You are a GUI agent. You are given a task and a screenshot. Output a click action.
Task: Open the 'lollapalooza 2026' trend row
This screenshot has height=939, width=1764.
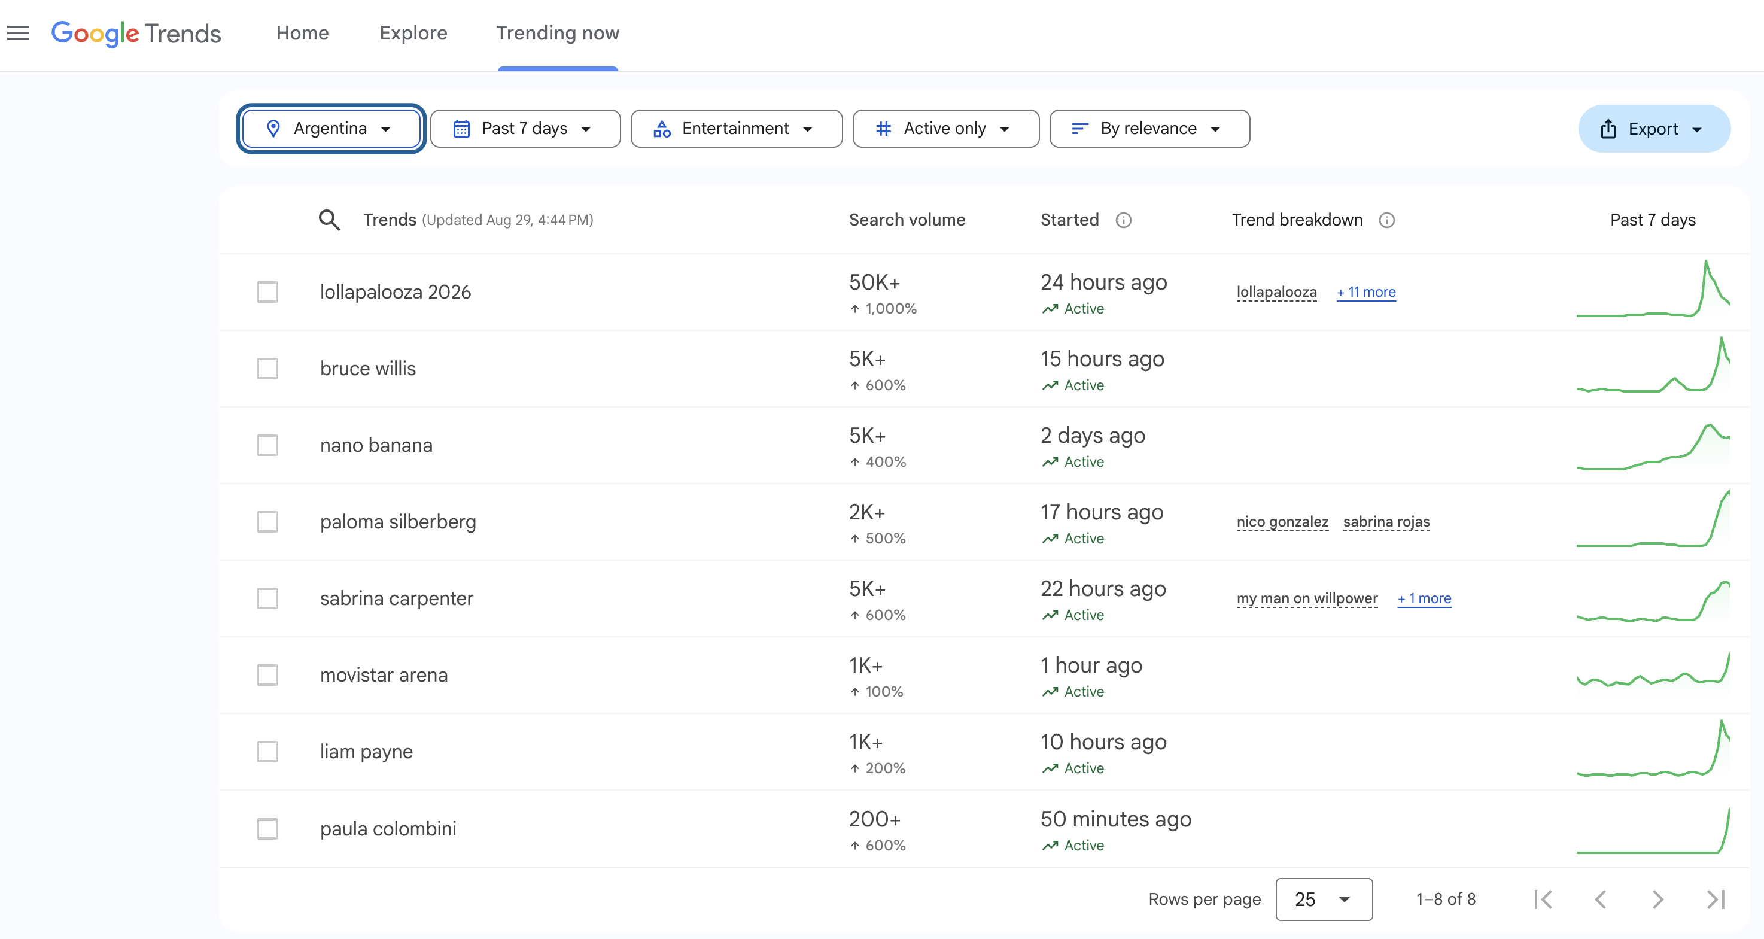pos(983,293)
